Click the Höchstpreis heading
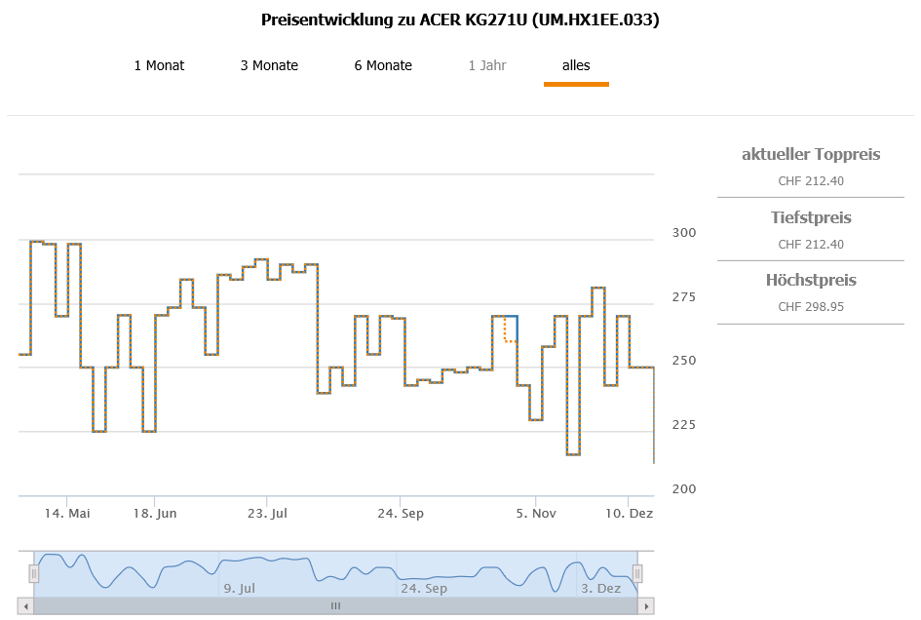921x620 pixels. coord(811,281)
